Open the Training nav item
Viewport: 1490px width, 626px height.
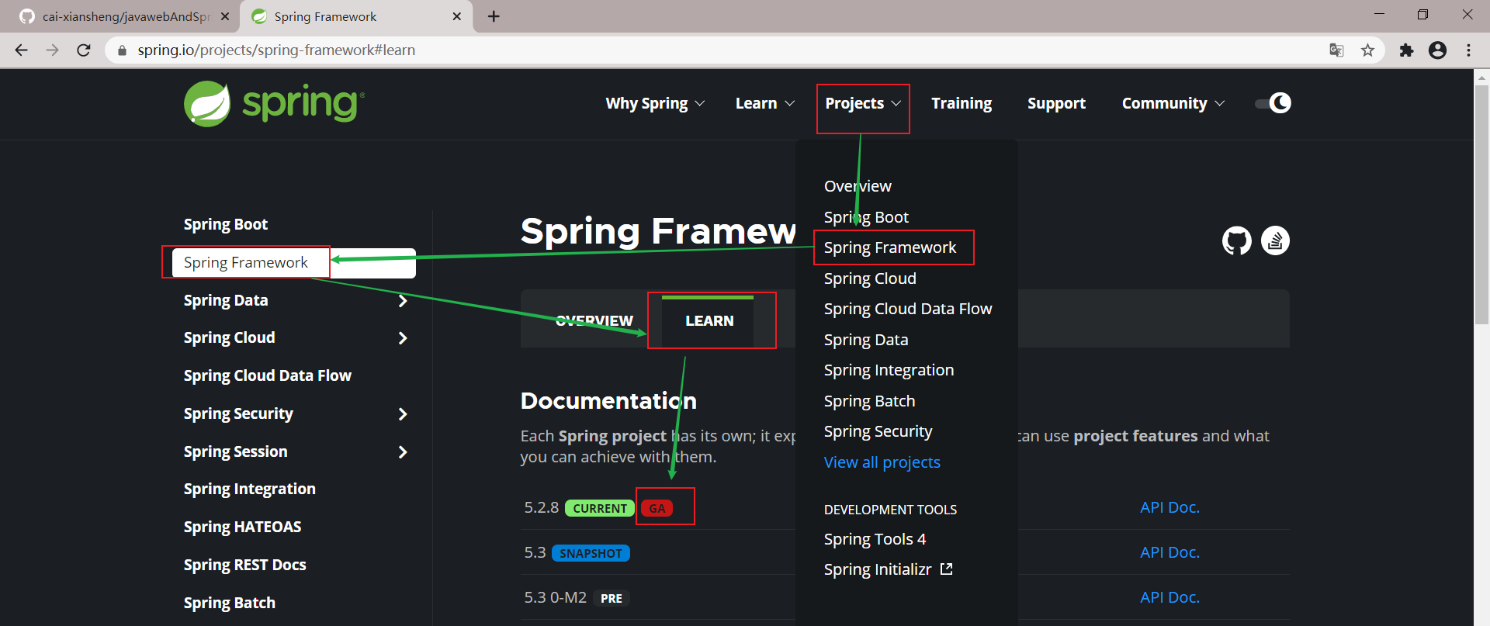pyautogui.click(x=962, y=103)
